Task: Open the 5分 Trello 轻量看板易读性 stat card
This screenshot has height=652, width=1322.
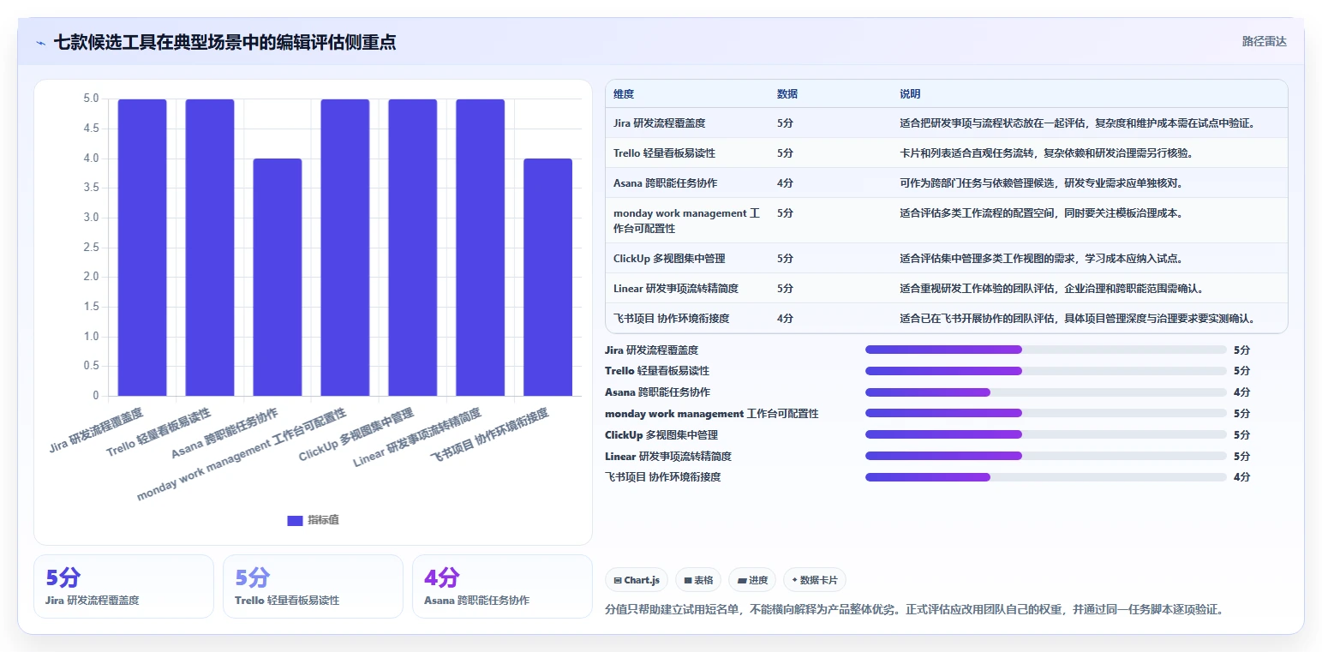Action: [x=313, y=586]
